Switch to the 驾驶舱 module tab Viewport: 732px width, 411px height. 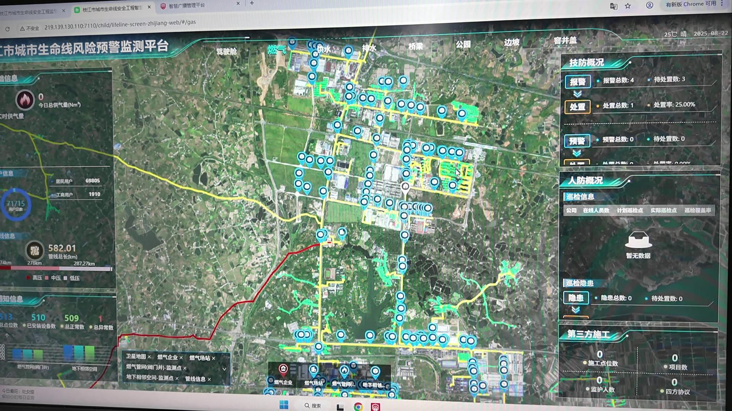[x=226, y=51]
